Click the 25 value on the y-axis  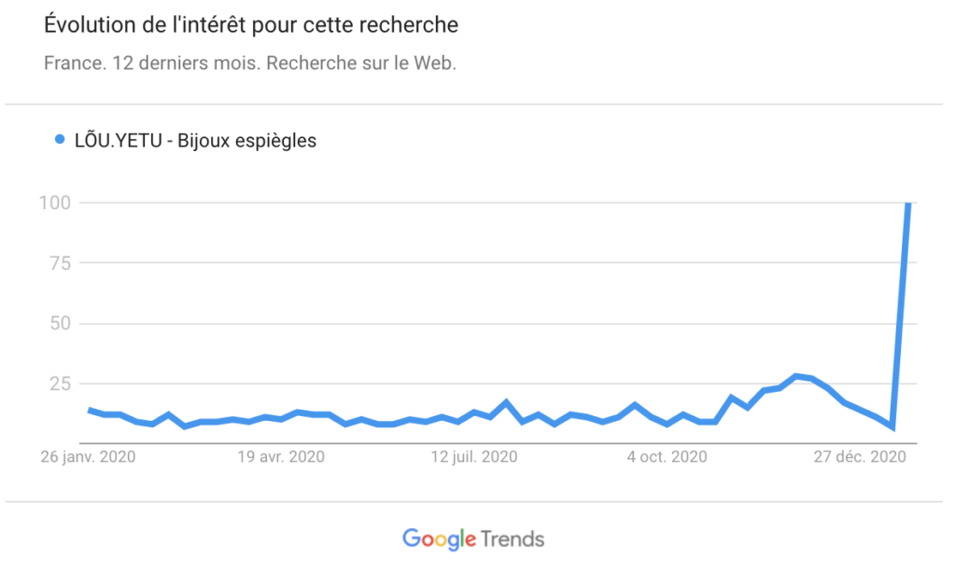coord(61,384)
